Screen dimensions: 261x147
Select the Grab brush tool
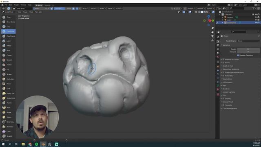tap(8, 89)
